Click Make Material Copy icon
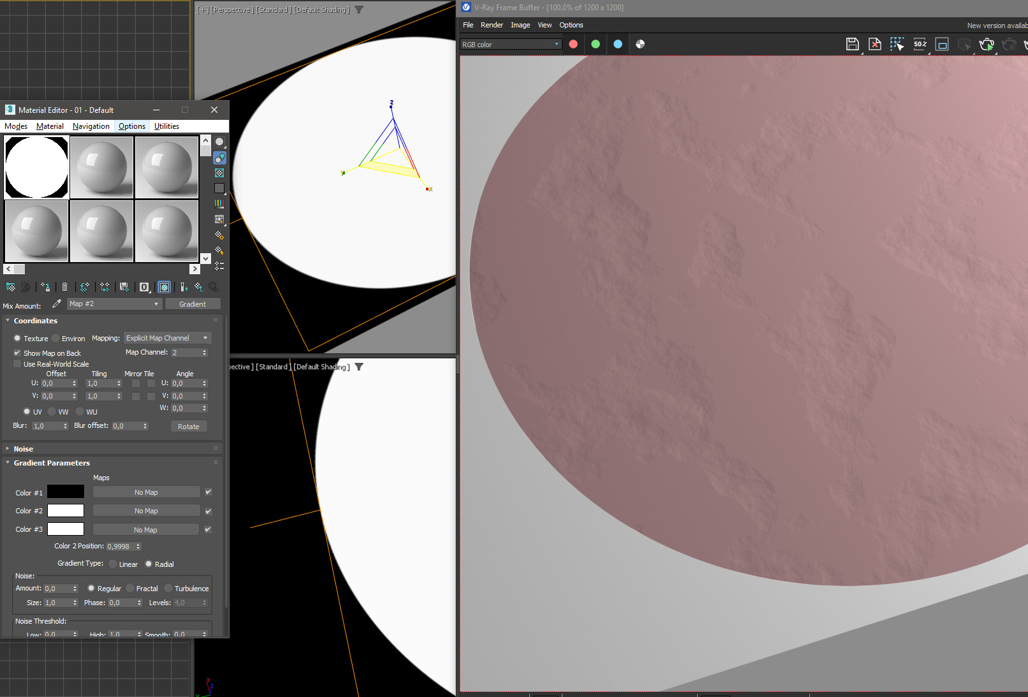The height and width of the screenshot is (697, 1028). point(84,287)
